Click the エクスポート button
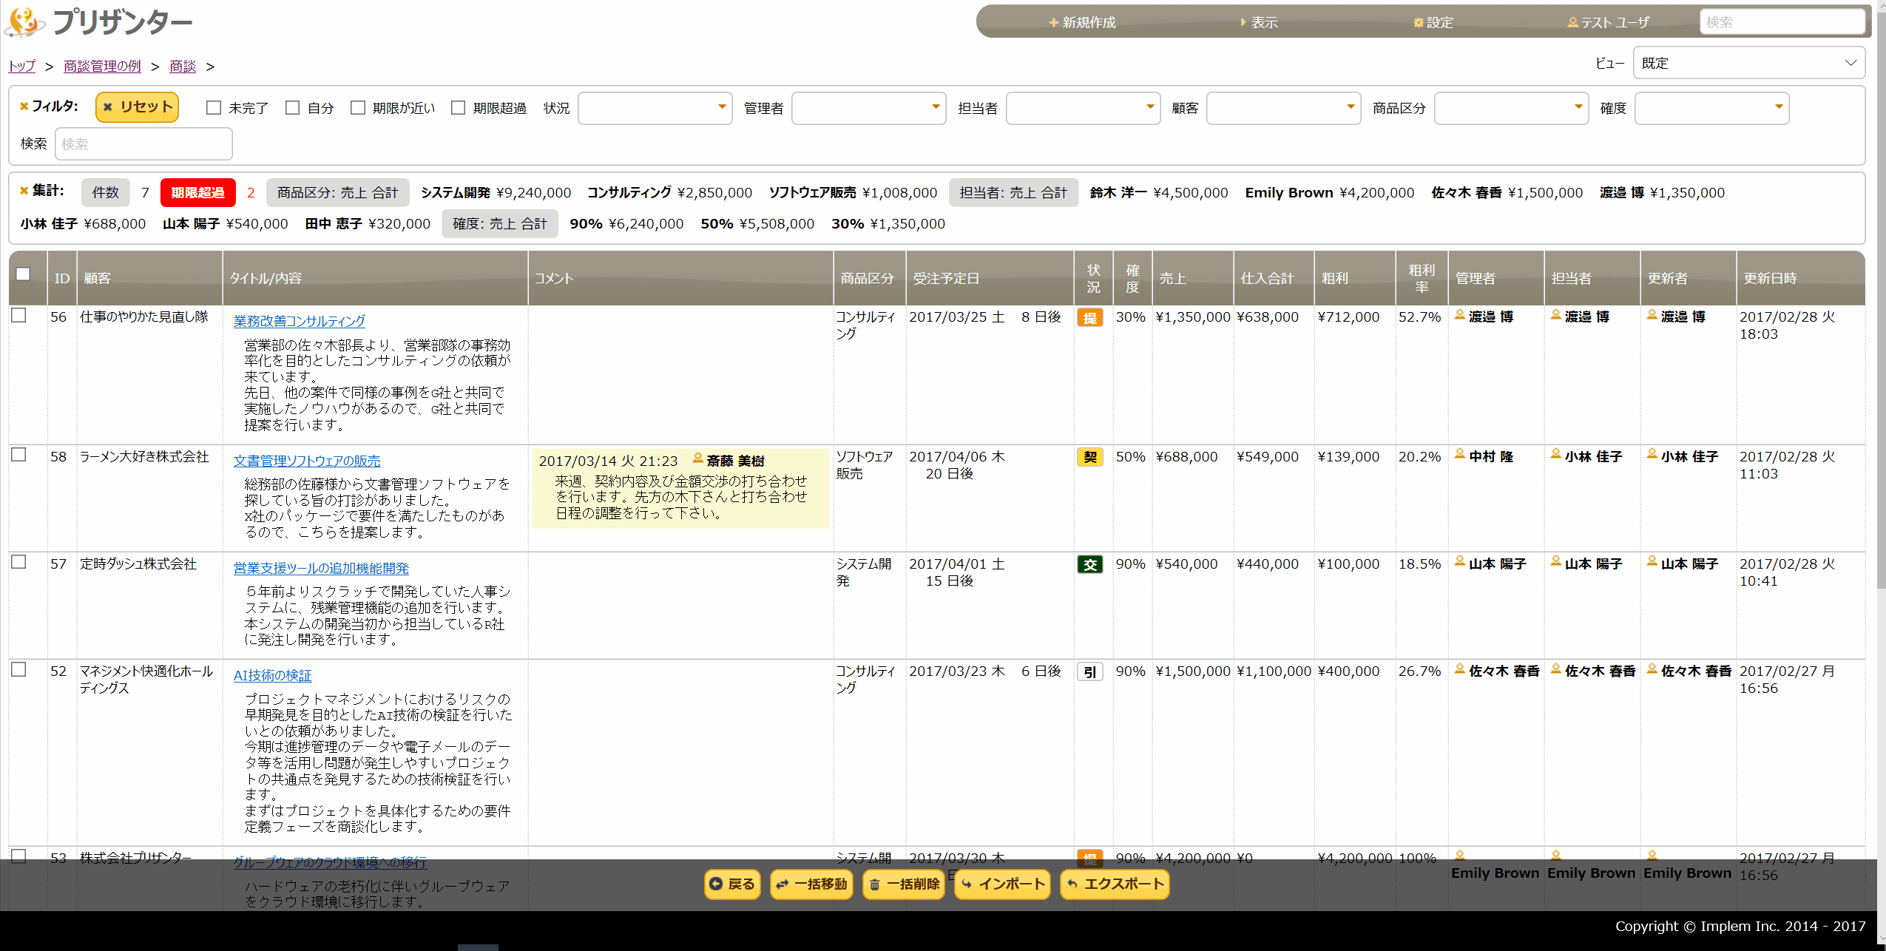 (x=1115, y=884)
